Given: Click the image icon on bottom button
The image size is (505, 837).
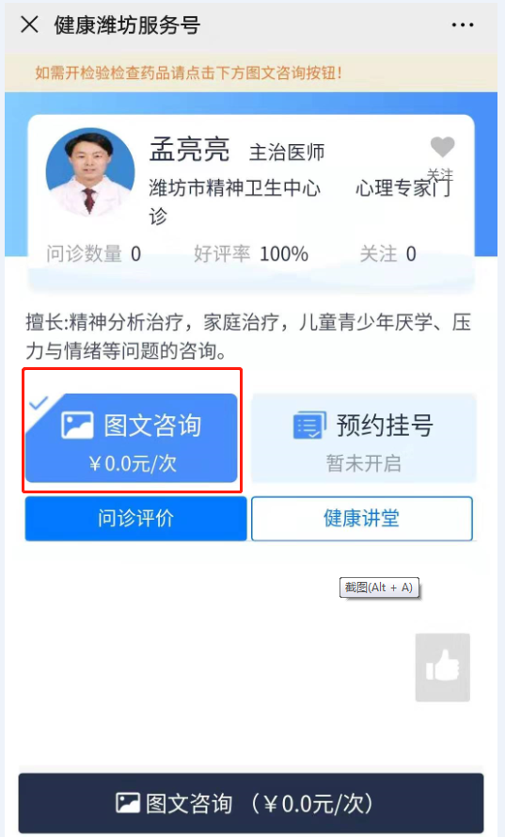Looking at the screenshot, I should (x=128, y=803).
